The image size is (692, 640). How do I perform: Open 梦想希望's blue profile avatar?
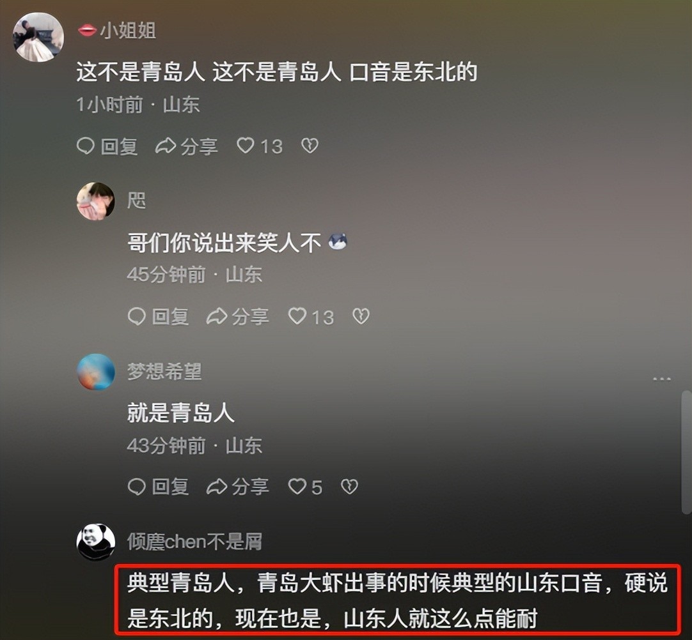(96, 372)
